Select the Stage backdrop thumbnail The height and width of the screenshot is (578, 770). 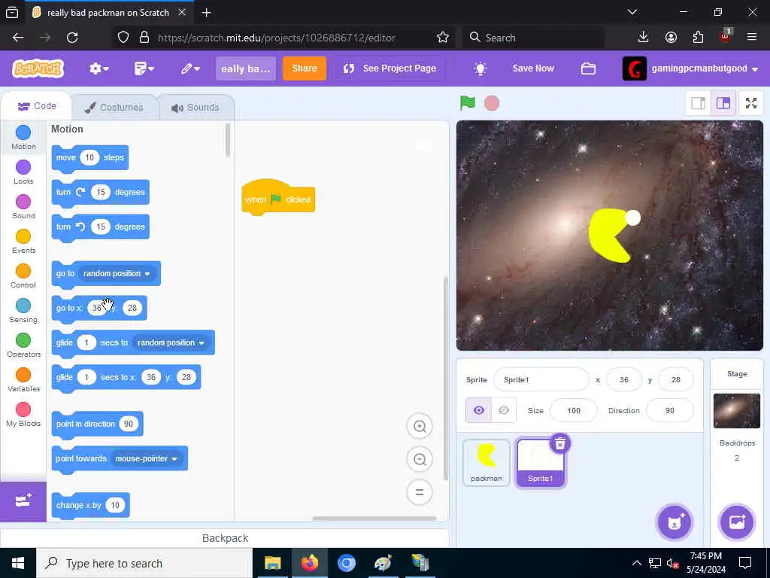[737, 410]
